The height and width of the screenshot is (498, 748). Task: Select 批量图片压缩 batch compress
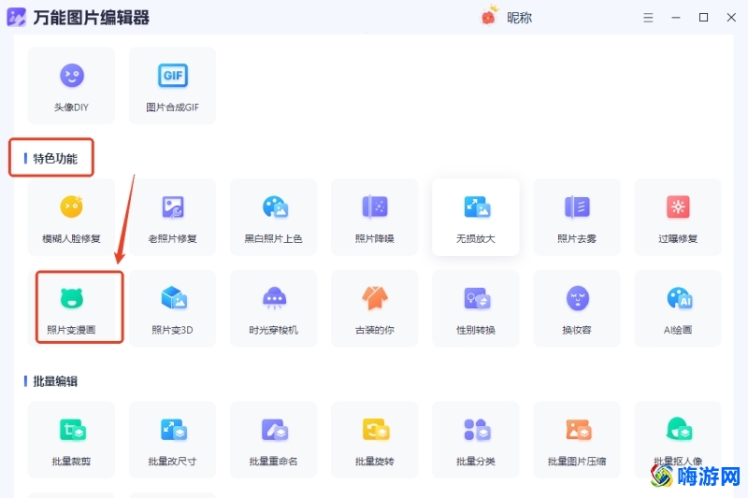(x=577, y=440)
